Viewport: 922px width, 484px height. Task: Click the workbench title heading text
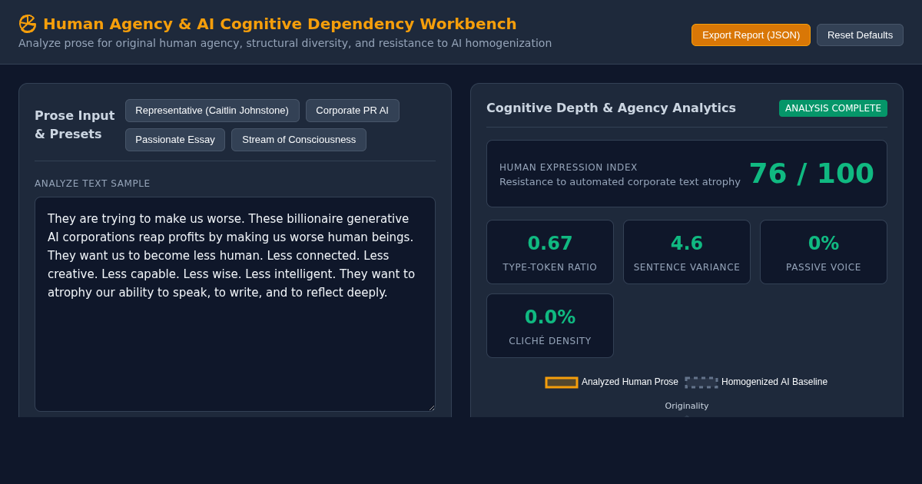click(x=280, y=24)
